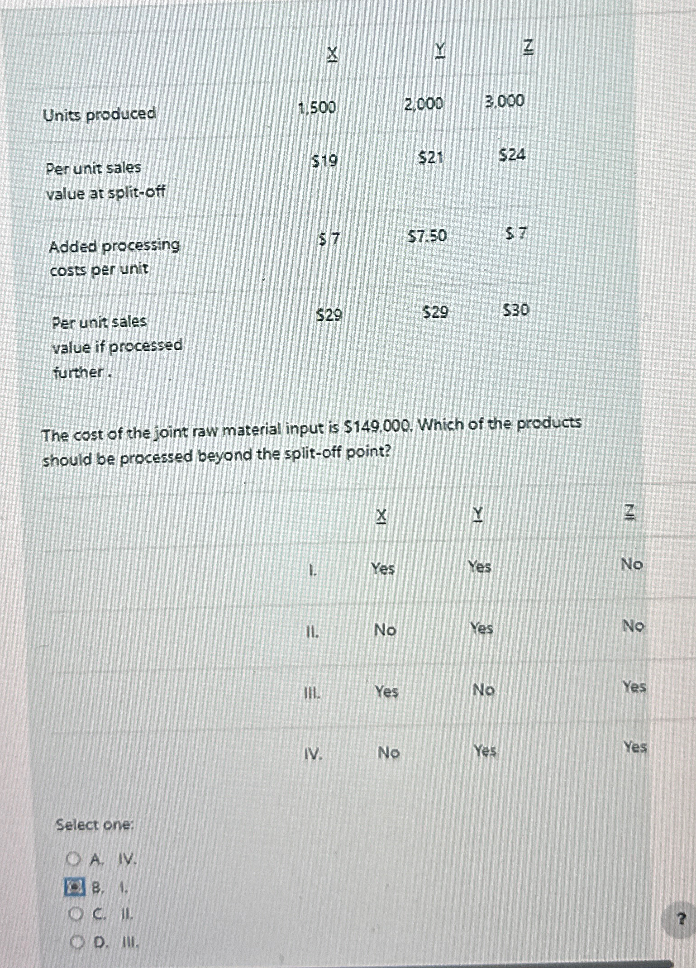
Task: Click the column header Z in the table
Action: [x=528, y=48]
